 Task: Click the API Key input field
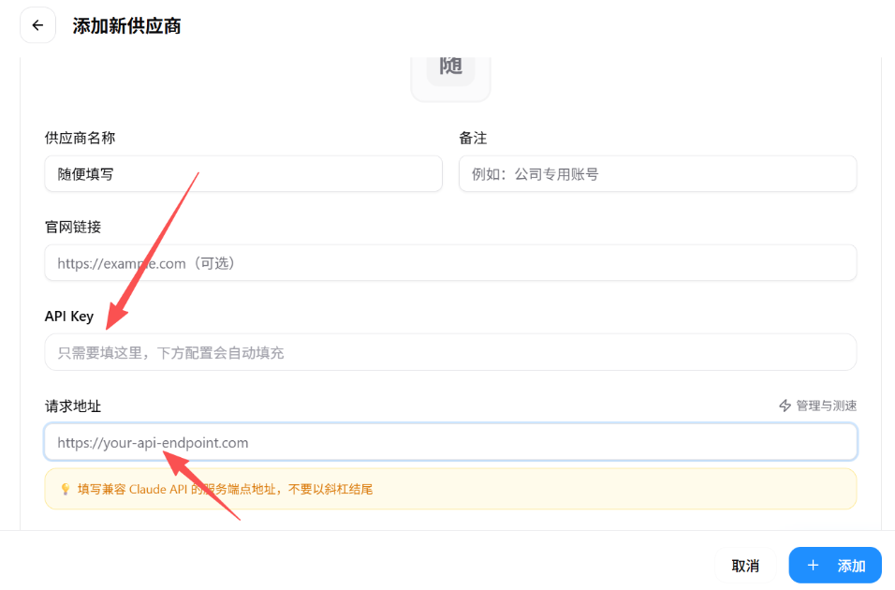[450, 352]
